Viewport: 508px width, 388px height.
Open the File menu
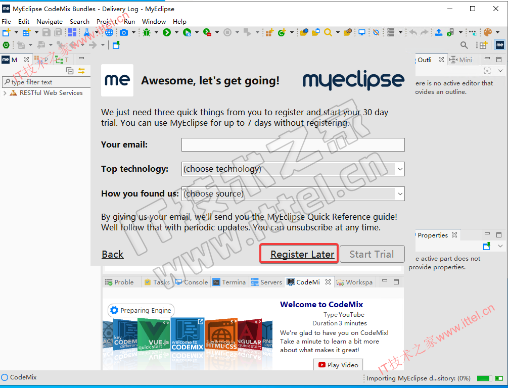coord(7,21)
